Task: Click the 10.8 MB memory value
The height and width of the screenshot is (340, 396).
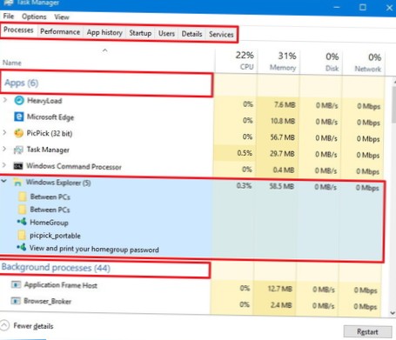Action: point(283,121)
